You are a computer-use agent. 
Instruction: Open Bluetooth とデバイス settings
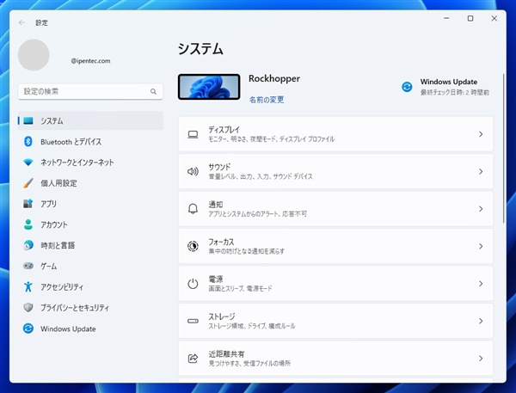pyautogui.click(x=90, y=142)
